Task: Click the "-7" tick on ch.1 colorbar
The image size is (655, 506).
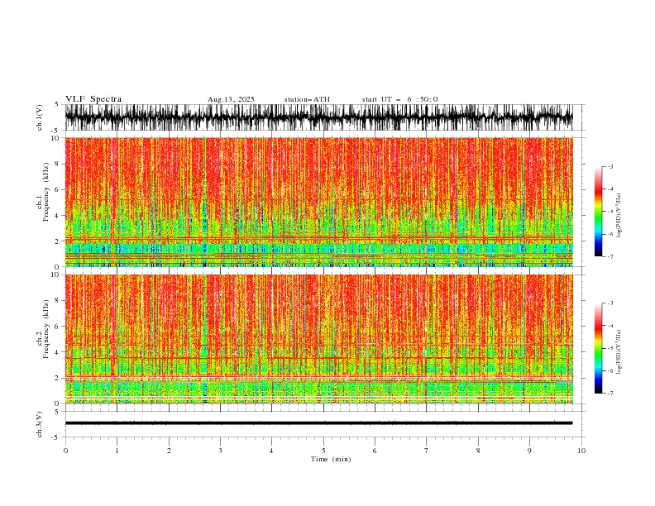Action: pos(610,257)
